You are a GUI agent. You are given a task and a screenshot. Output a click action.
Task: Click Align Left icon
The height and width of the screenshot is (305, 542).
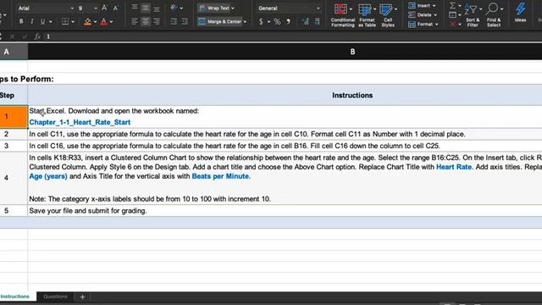[135, 21]
